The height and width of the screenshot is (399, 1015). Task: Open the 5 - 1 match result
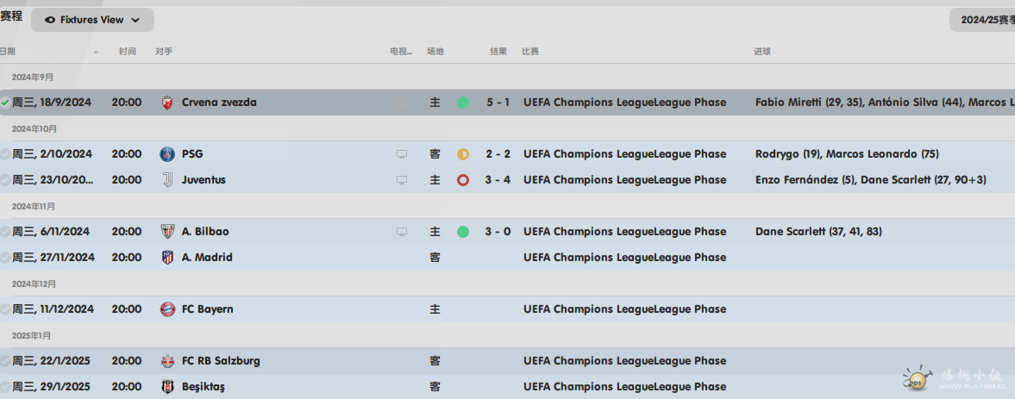[x=498, y=103]
